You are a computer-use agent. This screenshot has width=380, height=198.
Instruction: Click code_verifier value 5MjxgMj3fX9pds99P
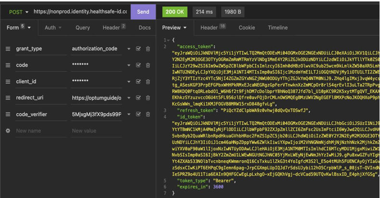(96, 114)
